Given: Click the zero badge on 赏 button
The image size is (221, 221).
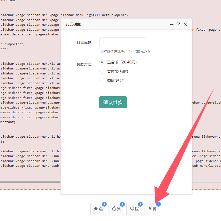Looking at the screenshot, I should (158, 204).
